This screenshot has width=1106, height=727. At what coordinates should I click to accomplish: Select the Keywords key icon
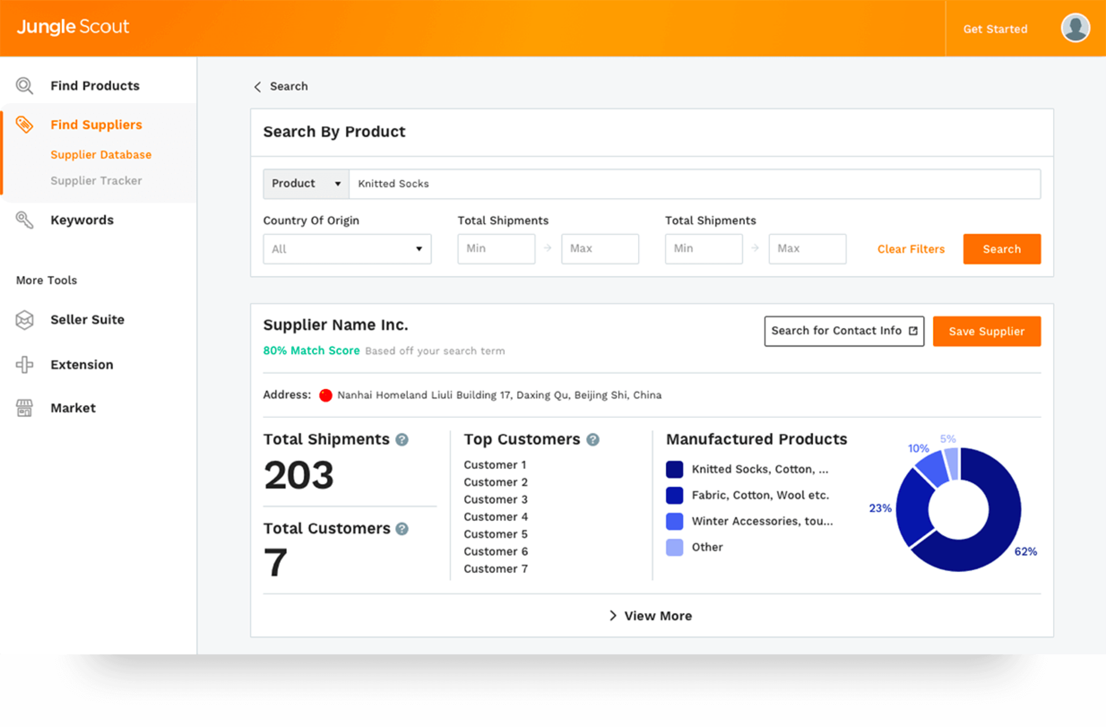click(x=24, y=220)
